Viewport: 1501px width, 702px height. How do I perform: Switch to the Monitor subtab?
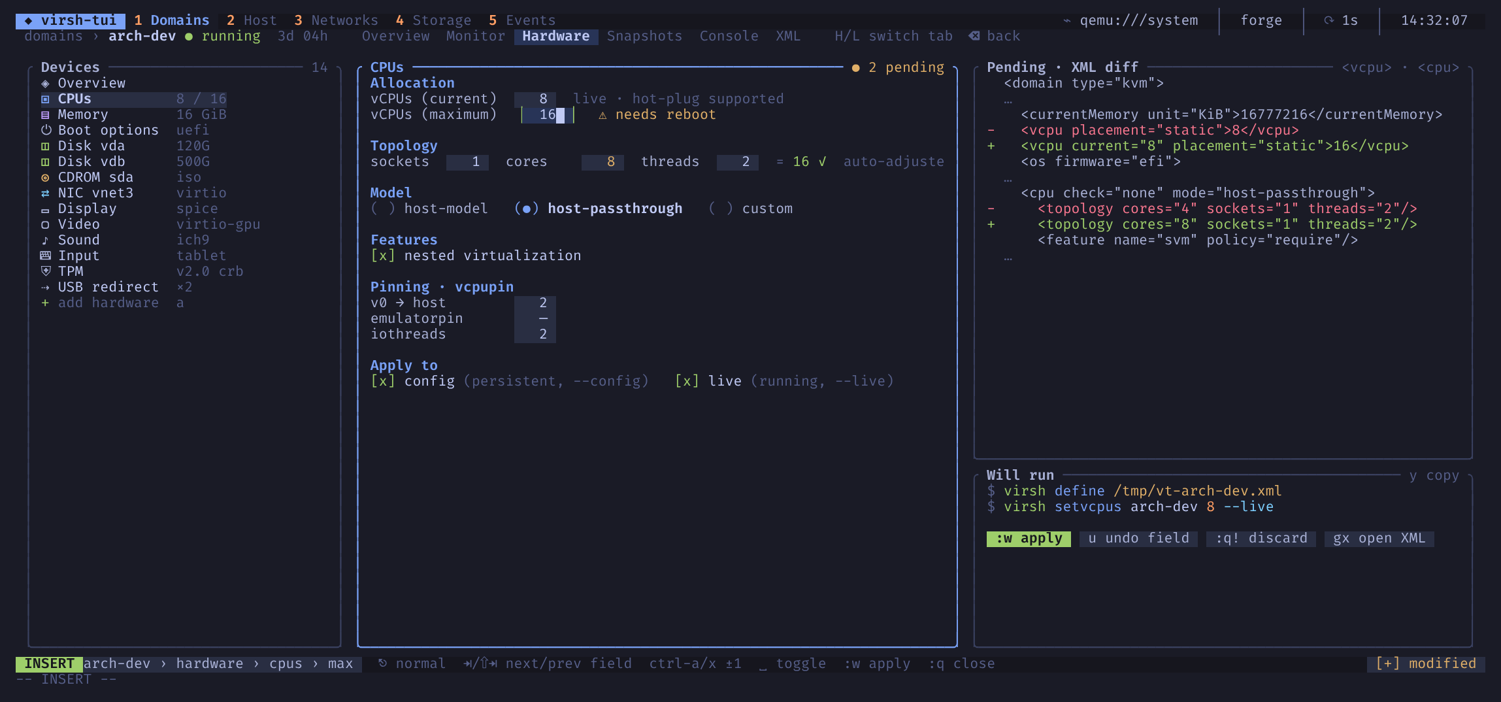point(476,36)
